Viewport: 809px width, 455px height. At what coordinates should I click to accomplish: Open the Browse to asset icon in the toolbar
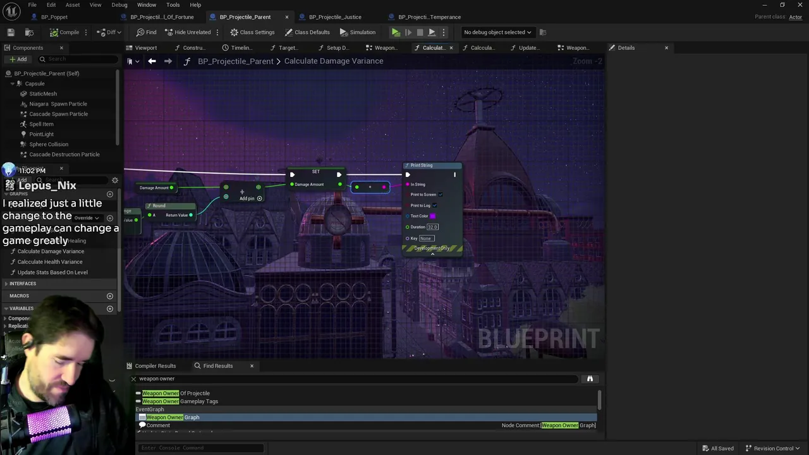pyautogui.click(x=29, y=32)
